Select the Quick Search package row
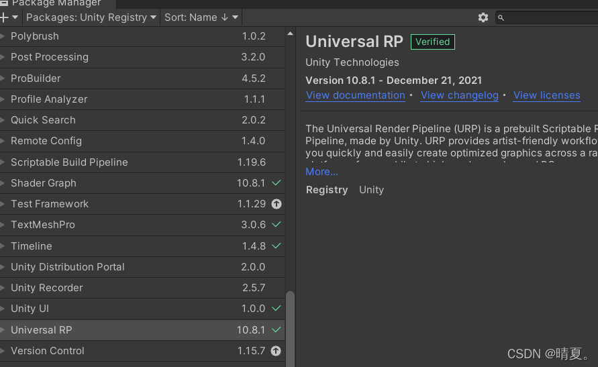The height and width of the screenshot is (367, 598). [x=142, y=120]
